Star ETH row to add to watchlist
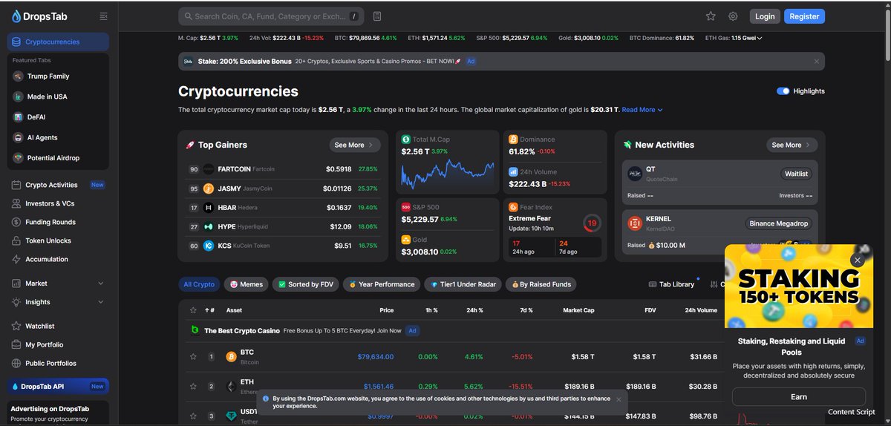This screenshot has height=426, width=891. pos(193,387)
